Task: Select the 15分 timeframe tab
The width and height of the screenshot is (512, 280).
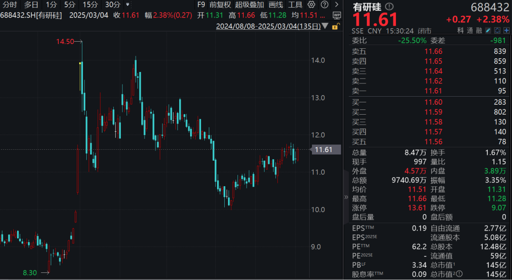Action: click(x=90, y=5)
